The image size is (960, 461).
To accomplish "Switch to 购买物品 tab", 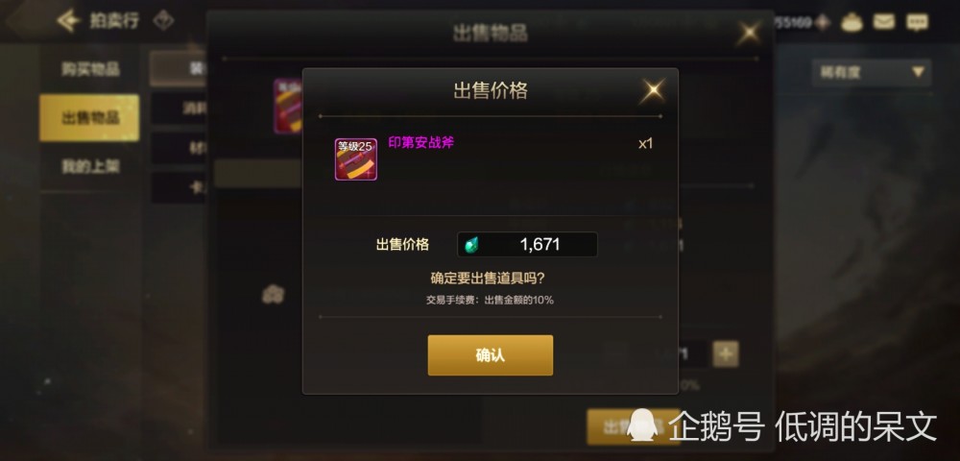I will [89, 69].
